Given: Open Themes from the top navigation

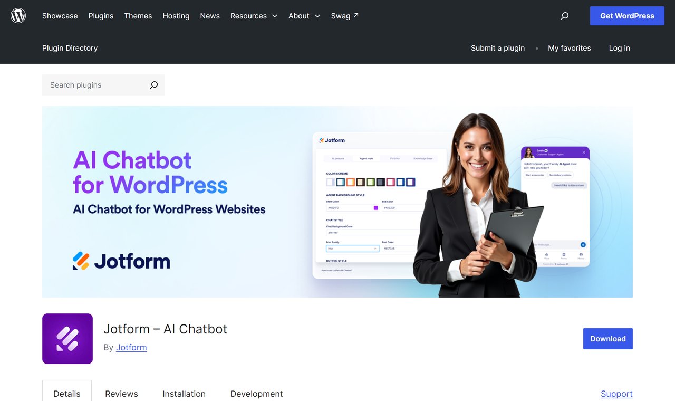Looking at the screenshot, I should [138, 16].
